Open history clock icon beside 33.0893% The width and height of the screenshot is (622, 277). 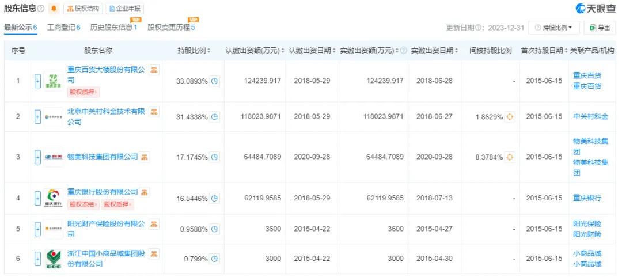coord(214,81)
